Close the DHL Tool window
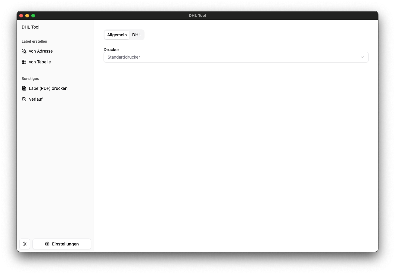395x274 pixels. point(21,16)
